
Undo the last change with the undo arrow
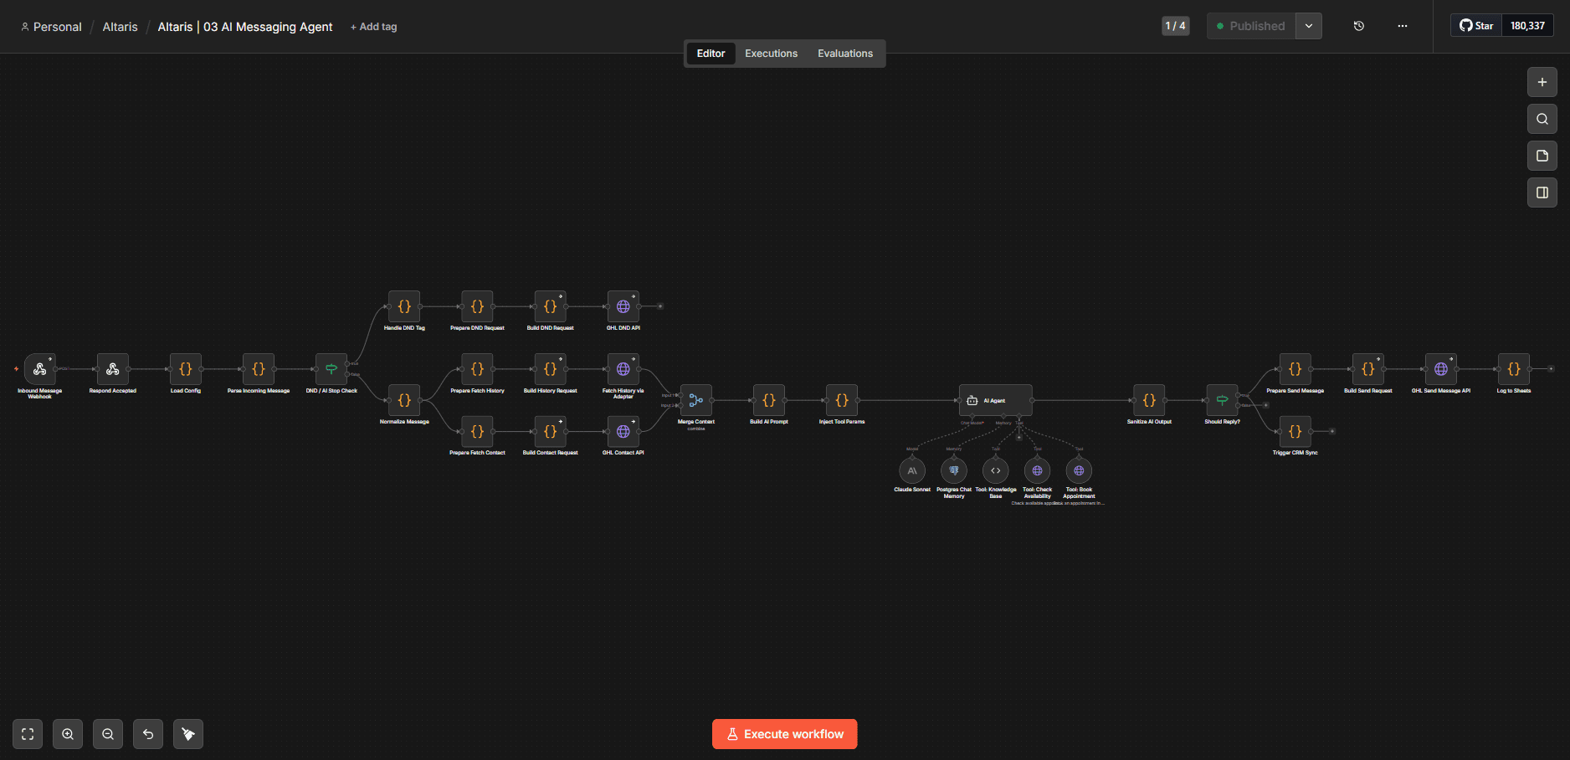pyautogui.click(x=148, y=734)
